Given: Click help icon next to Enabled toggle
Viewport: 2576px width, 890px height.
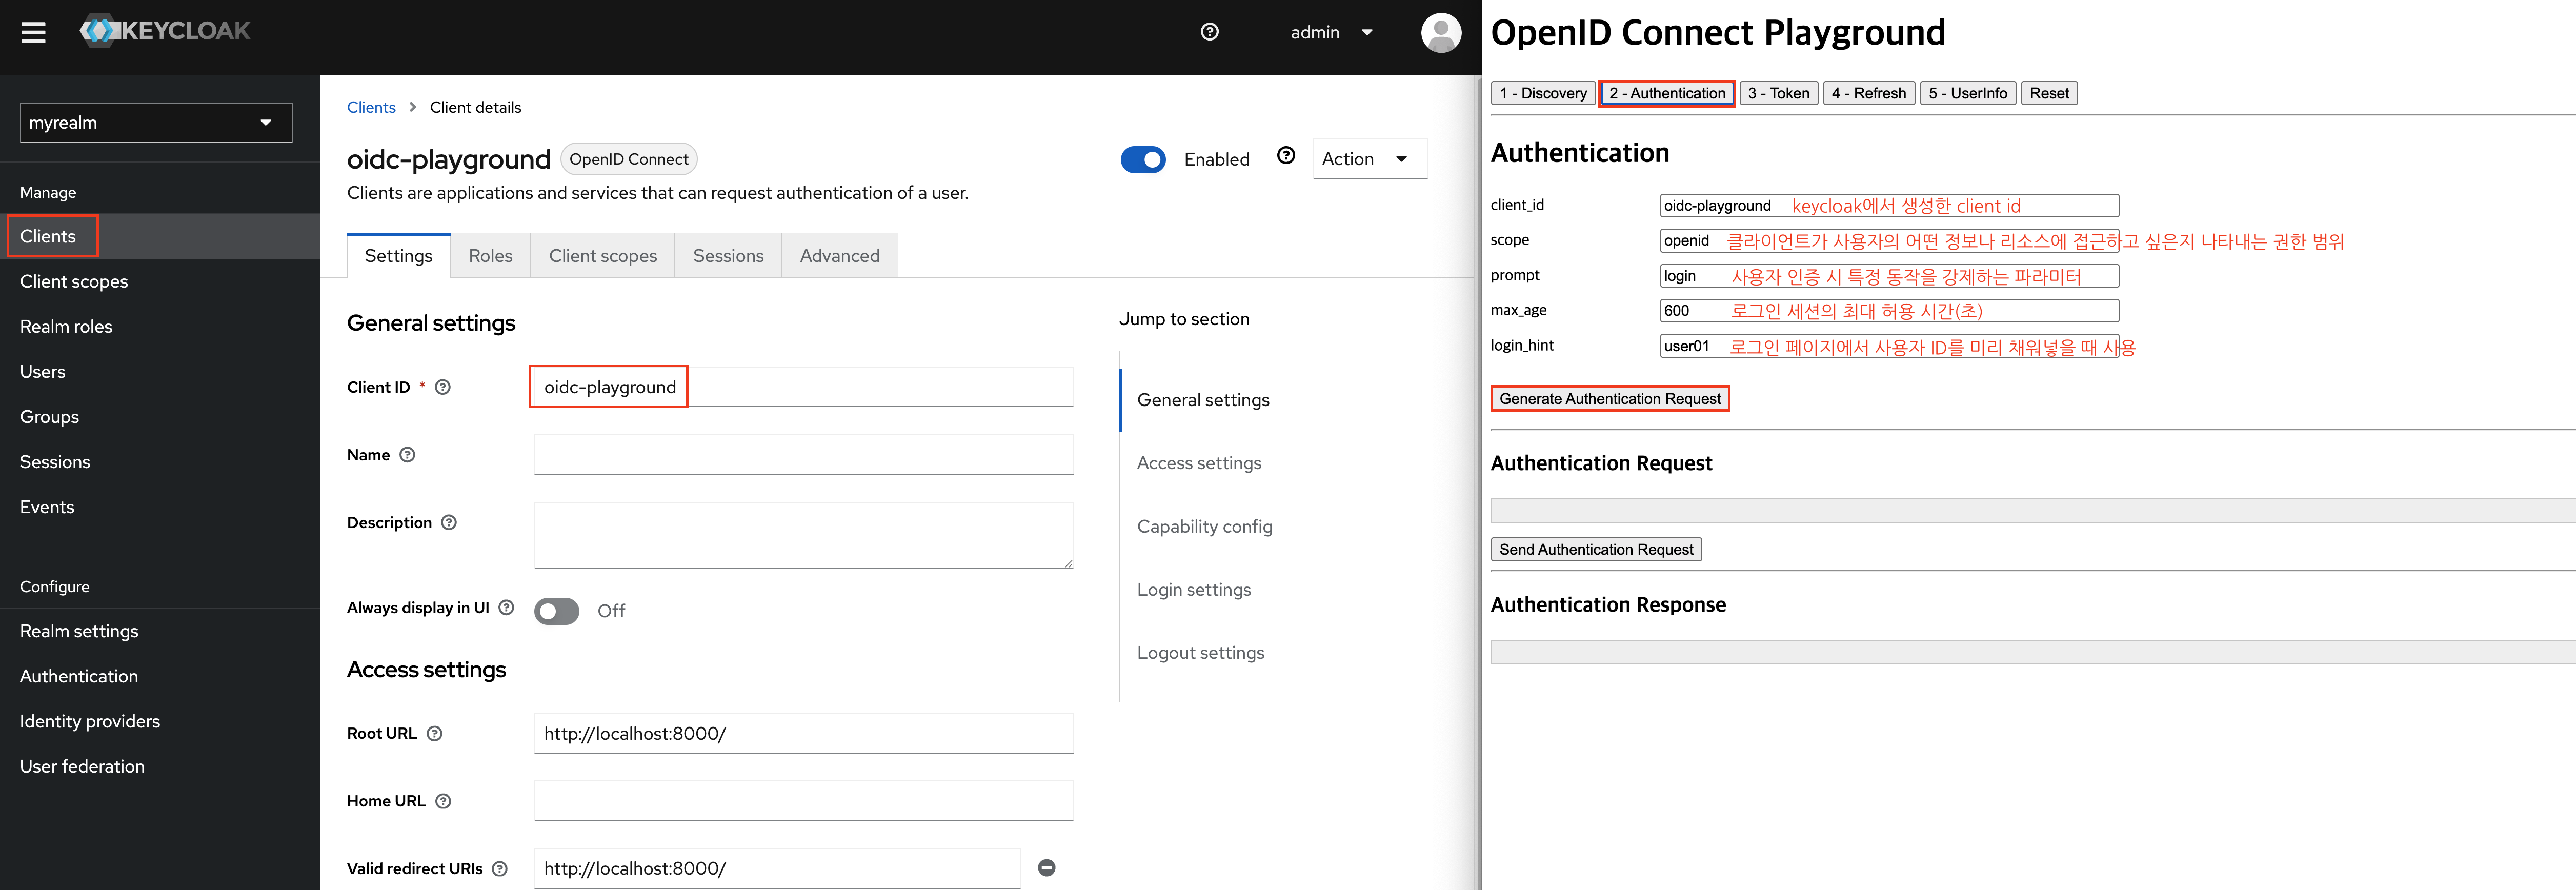Looking at the screenshot, I should [x=1286, y=156].
